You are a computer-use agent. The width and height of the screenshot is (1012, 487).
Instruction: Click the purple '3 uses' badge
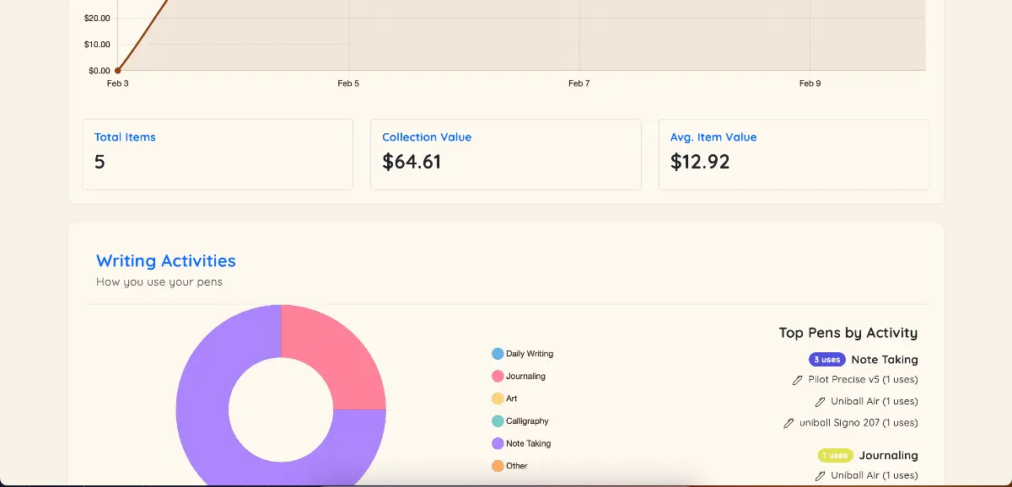826,360
